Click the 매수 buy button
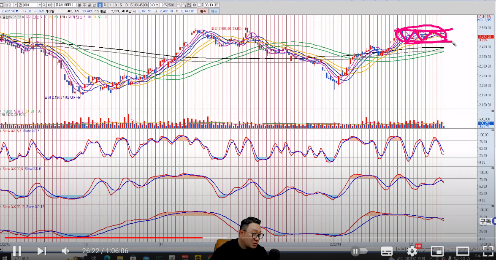The width and height of the screenshot is (496, 260). [x=203, y=11]
